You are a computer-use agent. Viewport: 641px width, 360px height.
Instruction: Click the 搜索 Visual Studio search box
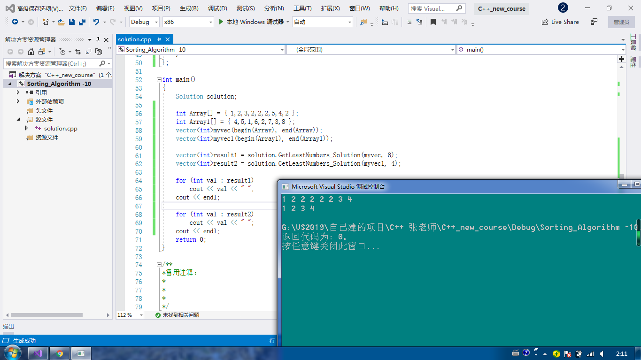click(437, 8)
